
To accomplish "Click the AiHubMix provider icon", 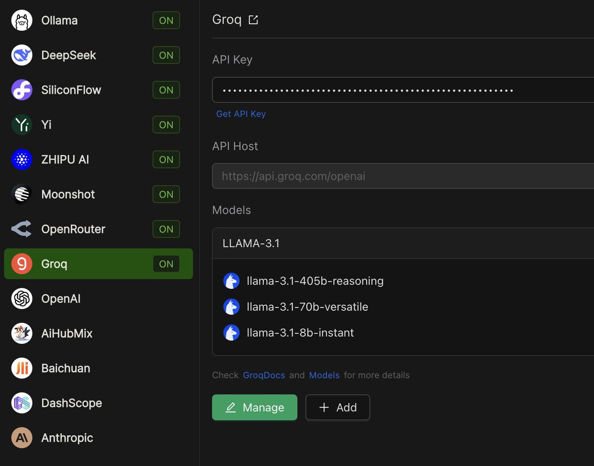I will pos(22,333).
